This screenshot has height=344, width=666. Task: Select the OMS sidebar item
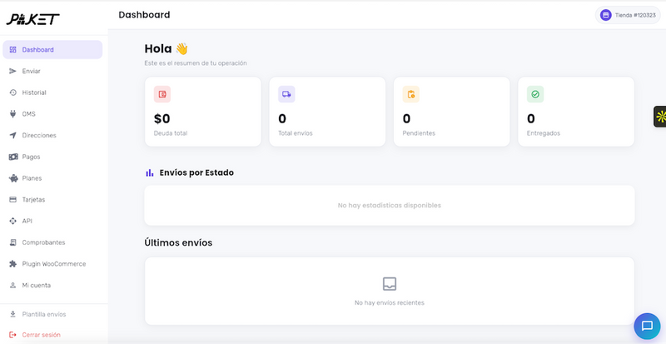[52, 114]
